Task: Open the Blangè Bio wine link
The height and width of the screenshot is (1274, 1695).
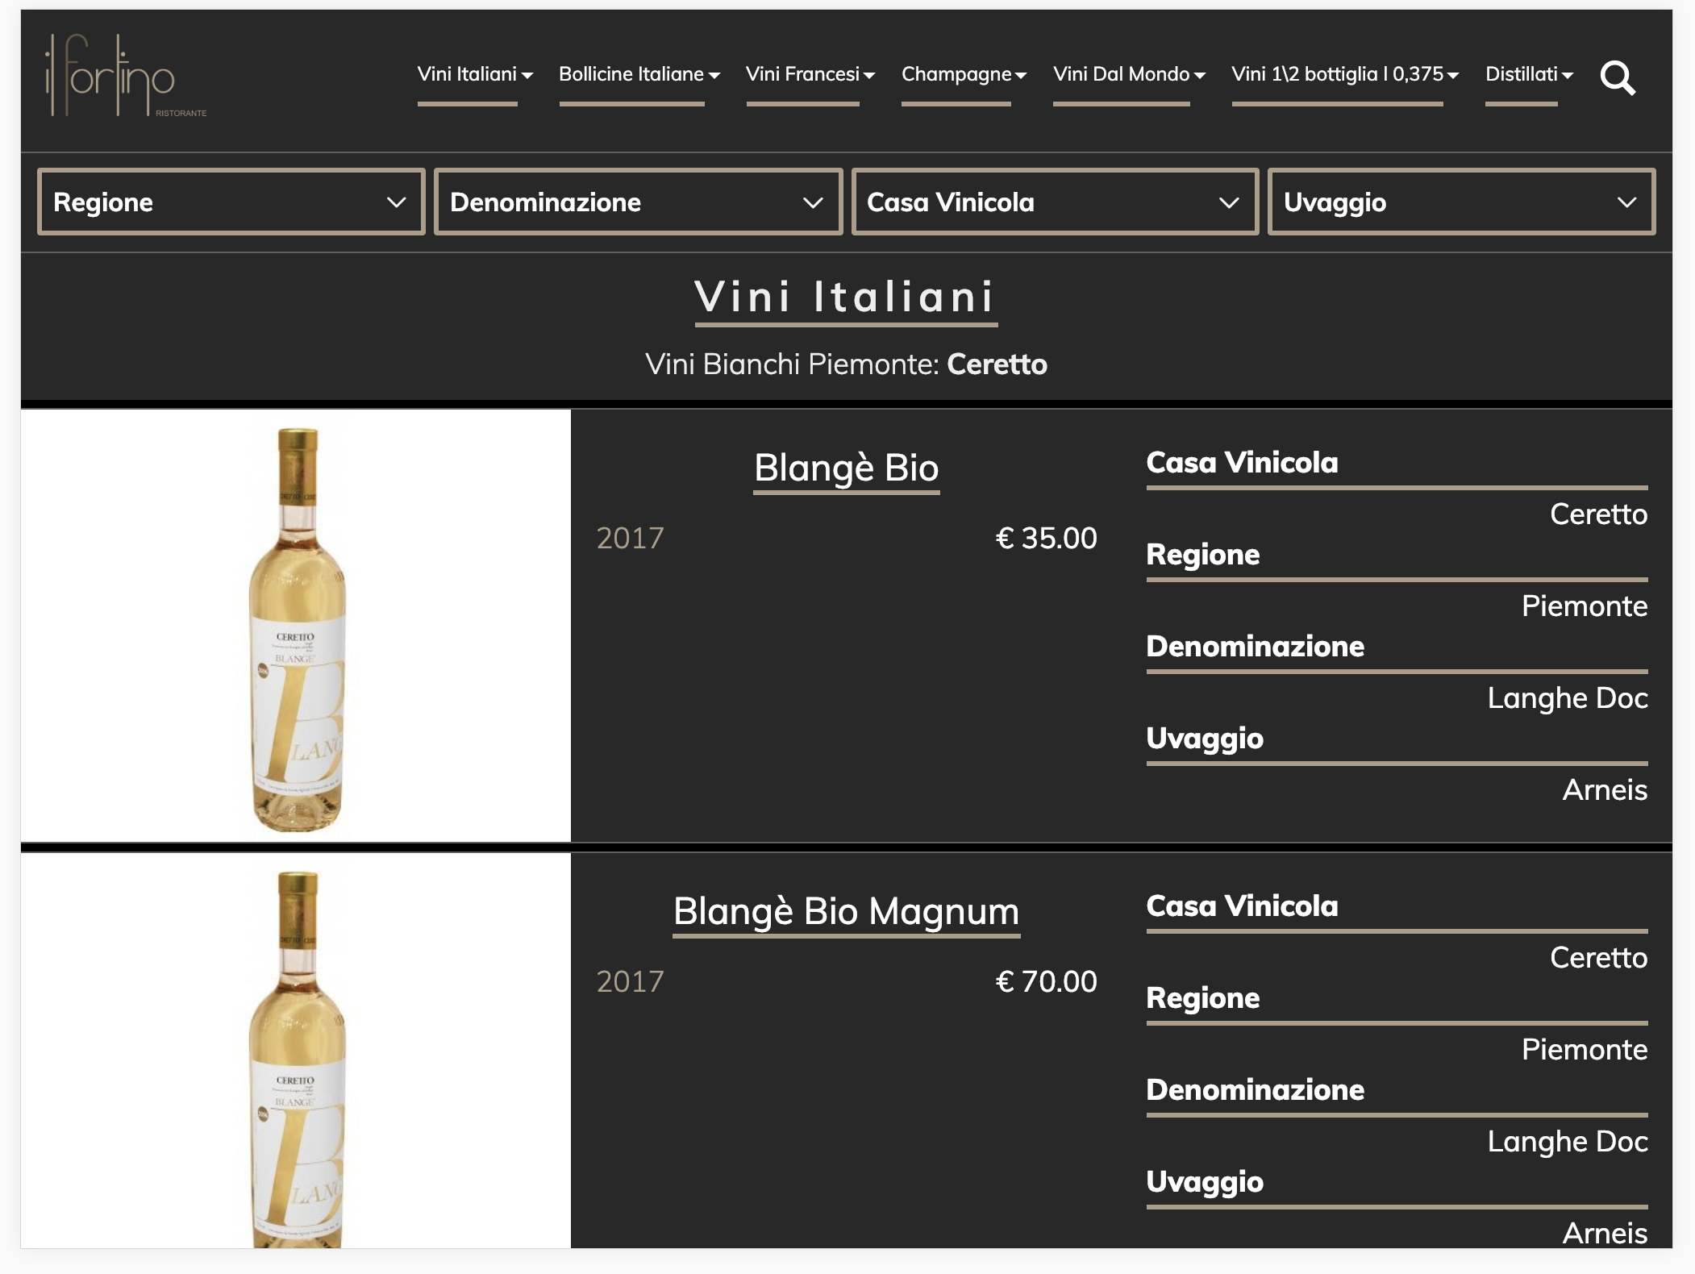Action: tap(847, 468)
